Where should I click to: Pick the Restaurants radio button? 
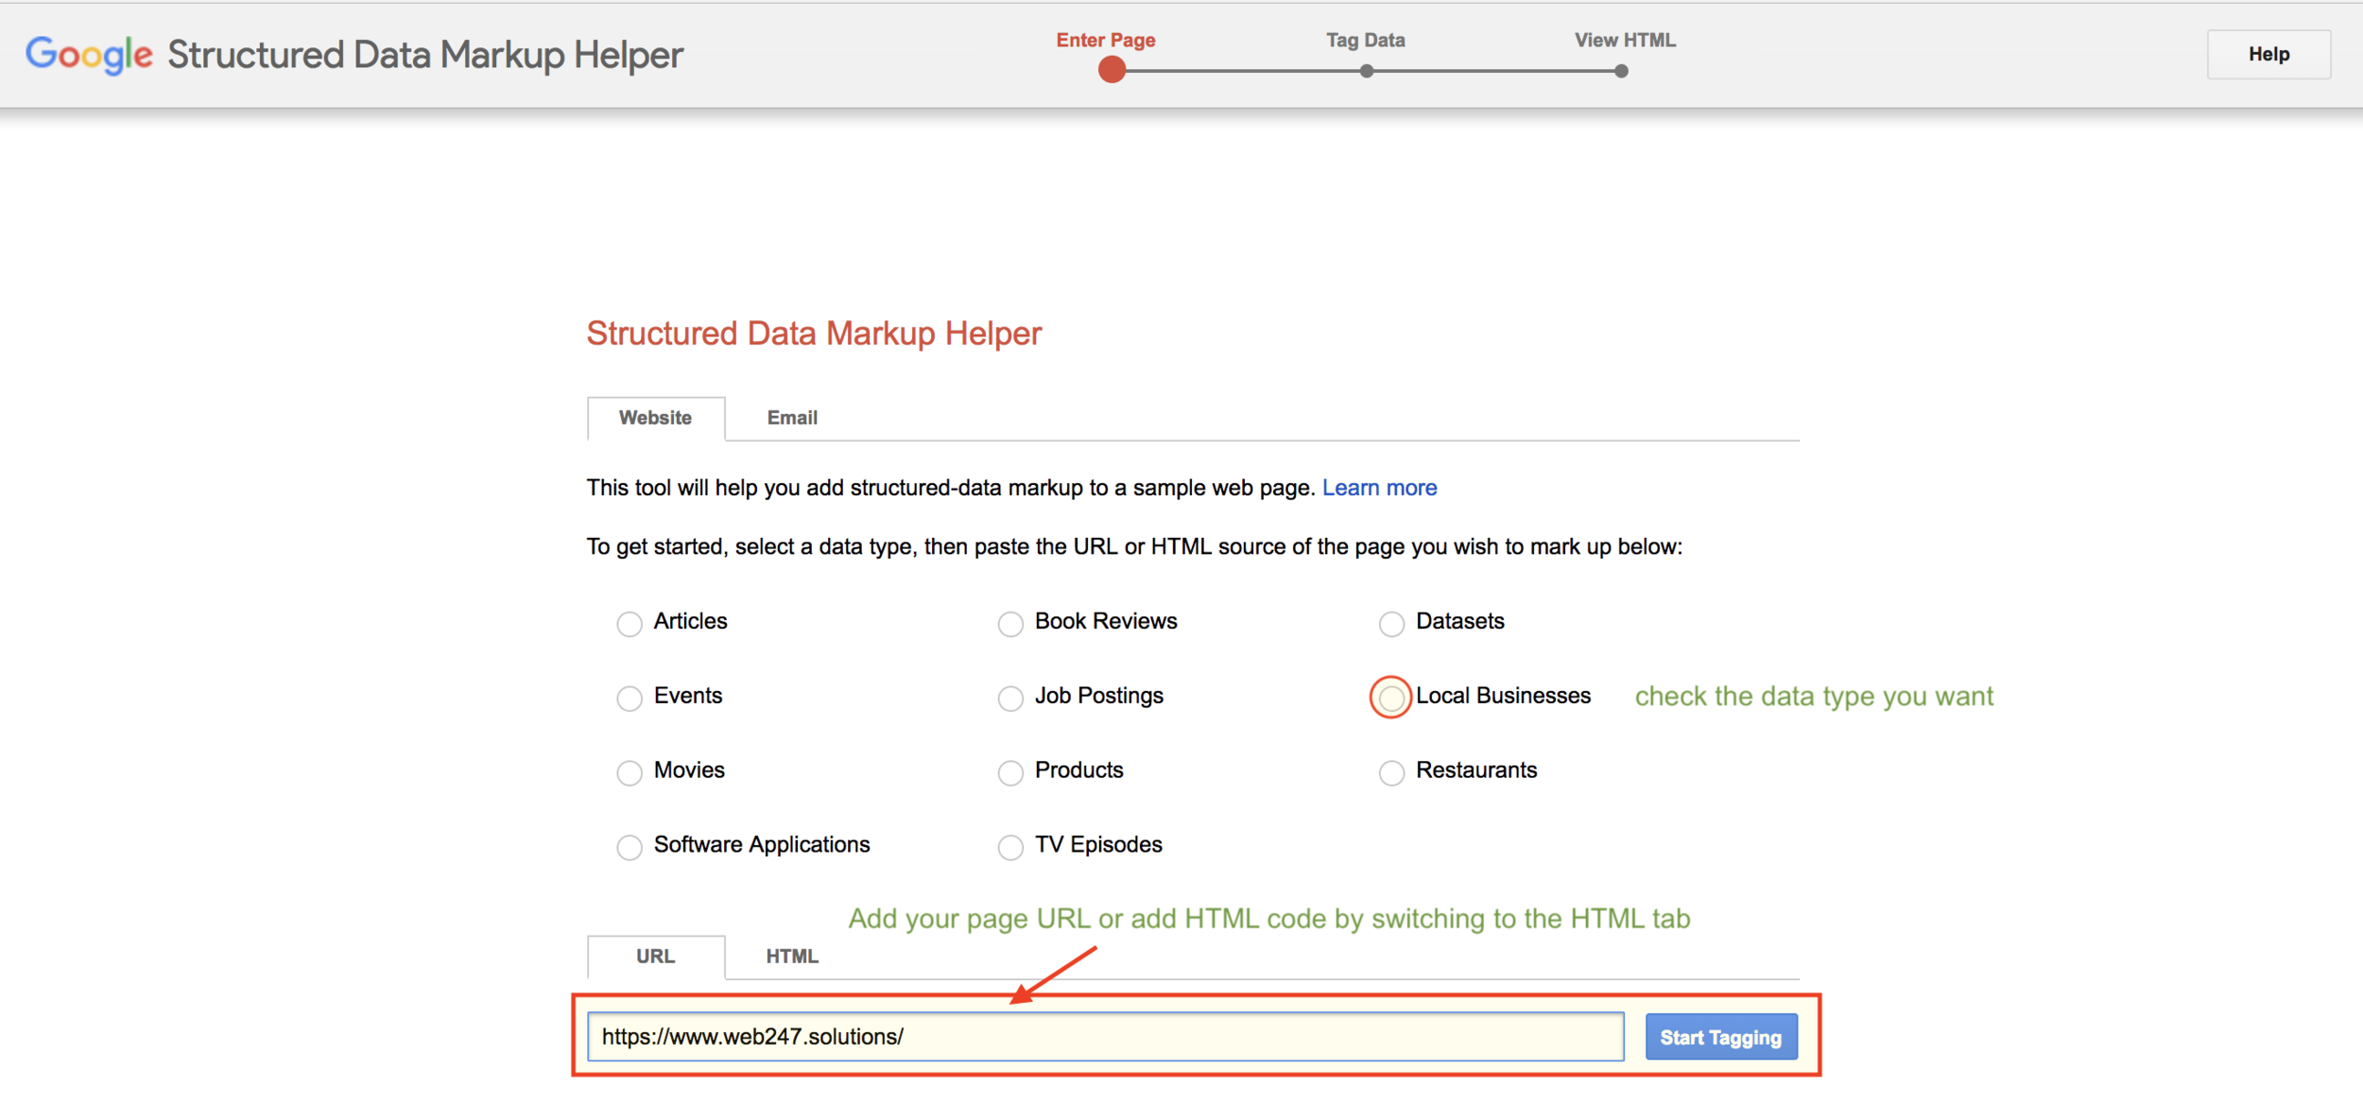point(1391,773)
